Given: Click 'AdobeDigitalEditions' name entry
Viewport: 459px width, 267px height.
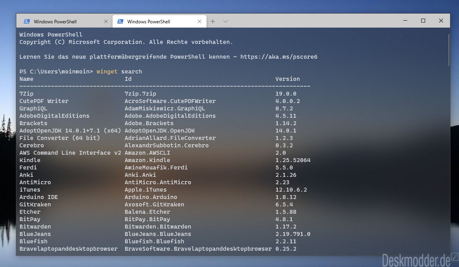Looking at the screenshot, I should pos(55,116).
